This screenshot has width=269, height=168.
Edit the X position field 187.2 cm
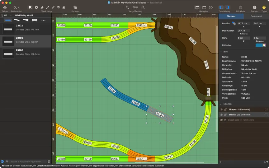coord(243,23)
